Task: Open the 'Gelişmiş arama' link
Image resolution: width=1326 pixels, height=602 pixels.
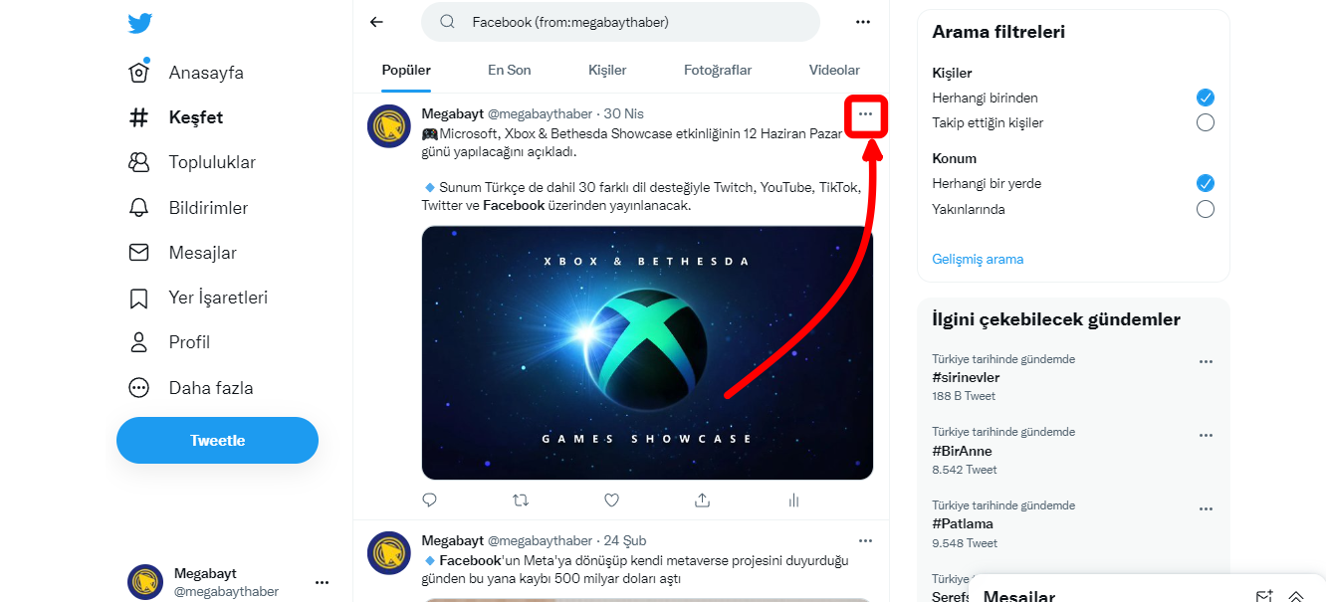Action: pos(978,259)
